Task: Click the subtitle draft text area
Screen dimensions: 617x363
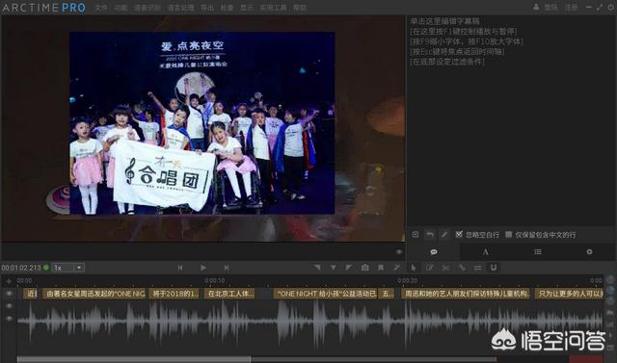Action: click(x=511, y=120)
